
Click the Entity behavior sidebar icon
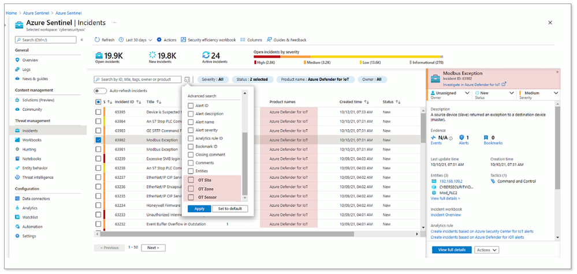click(x=17, y=168)
